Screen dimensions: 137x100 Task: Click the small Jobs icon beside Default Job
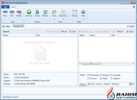click(x=3, y=26)
